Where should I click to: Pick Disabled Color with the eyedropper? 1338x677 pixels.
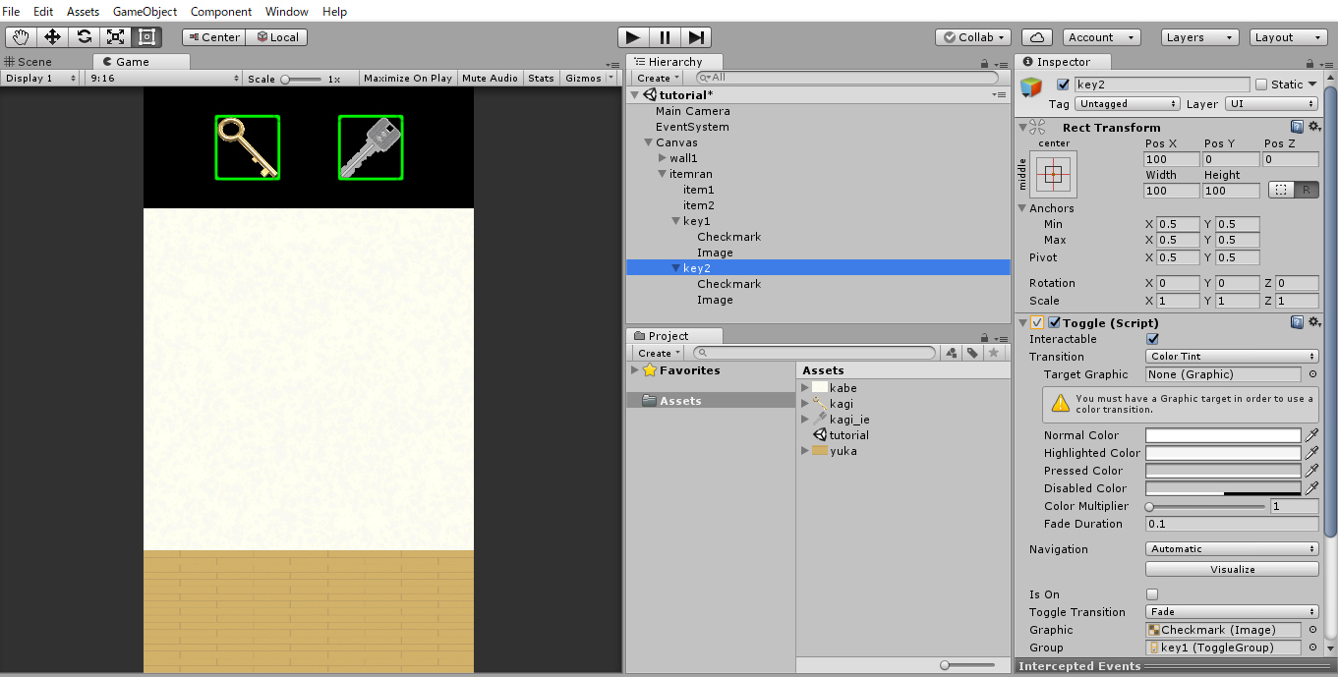[x=1311, y=488]
